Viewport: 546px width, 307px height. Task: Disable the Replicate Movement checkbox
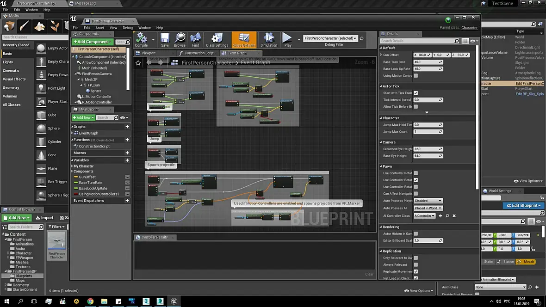point(416,271)
